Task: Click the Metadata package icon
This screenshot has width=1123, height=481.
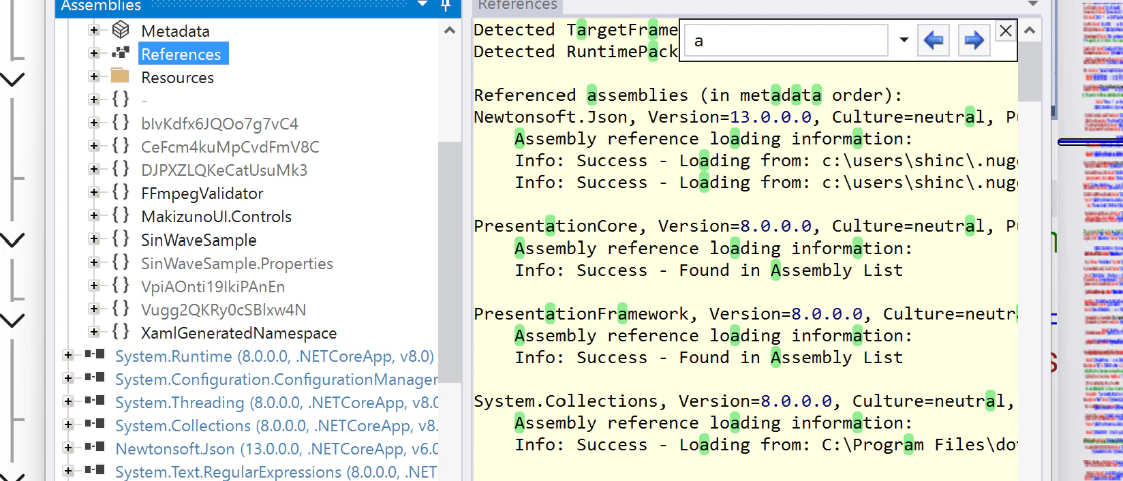Action: [x=121, y=29]
